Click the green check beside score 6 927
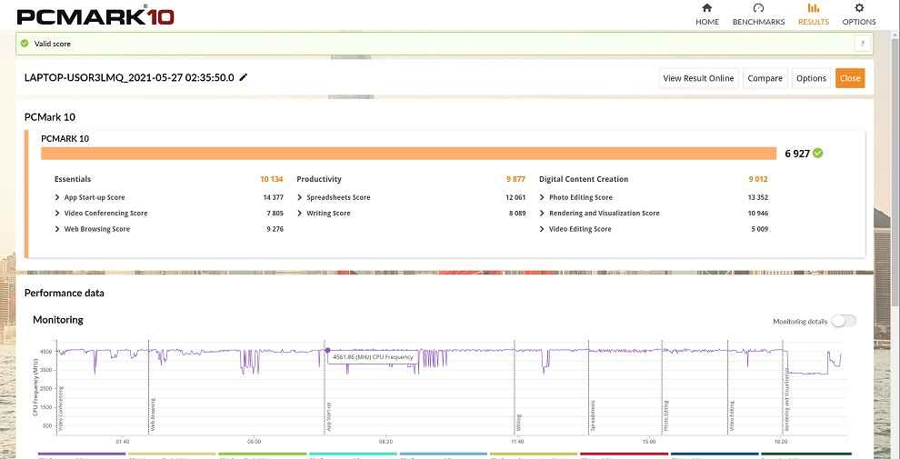The height and width of the screenshot is (459, 900). tap(818, 154)
